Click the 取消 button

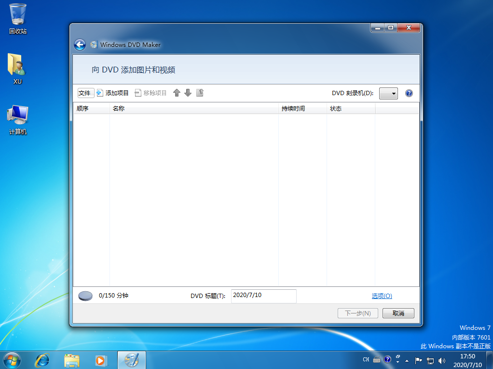pyautogui.click(x=398, y=313)
